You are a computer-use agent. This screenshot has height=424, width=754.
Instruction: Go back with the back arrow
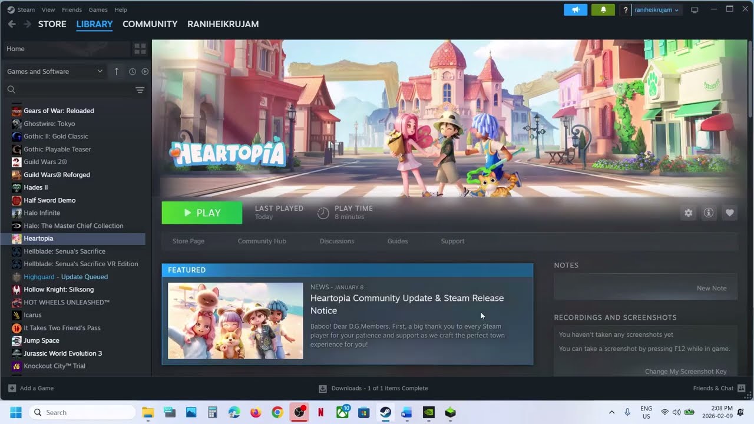[x=12, y=24]
